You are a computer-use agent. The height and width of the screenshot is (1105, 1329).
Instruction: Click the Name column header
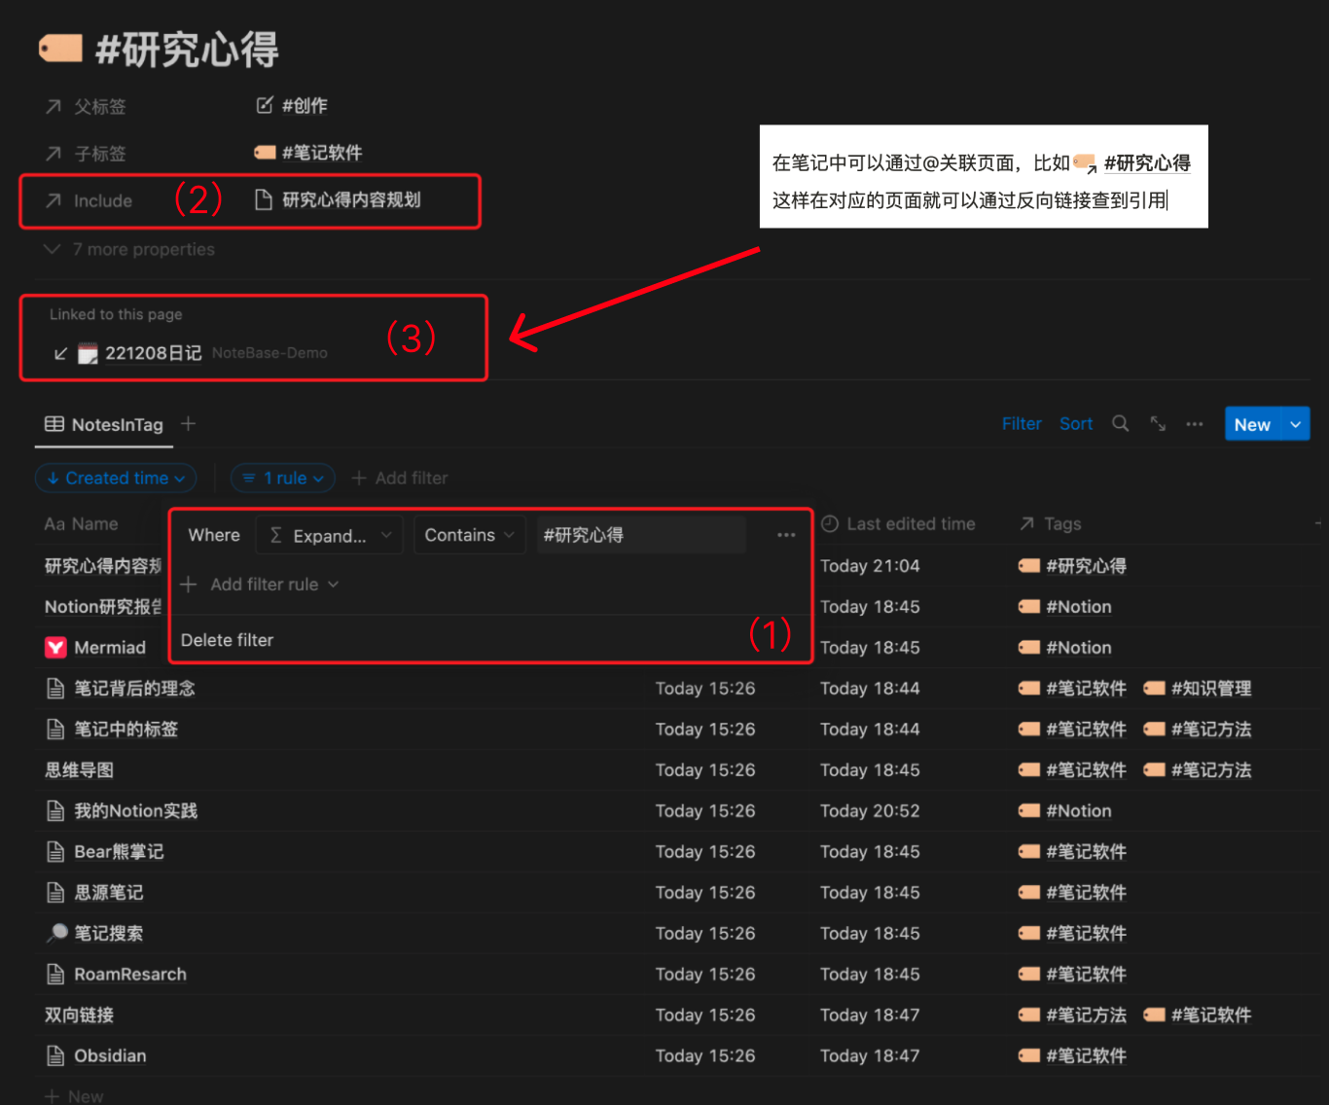81,524
